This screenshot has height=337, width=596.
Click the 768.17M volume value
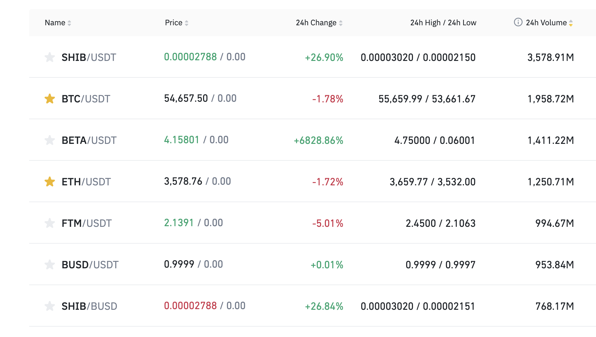click(x=555, y=306)
